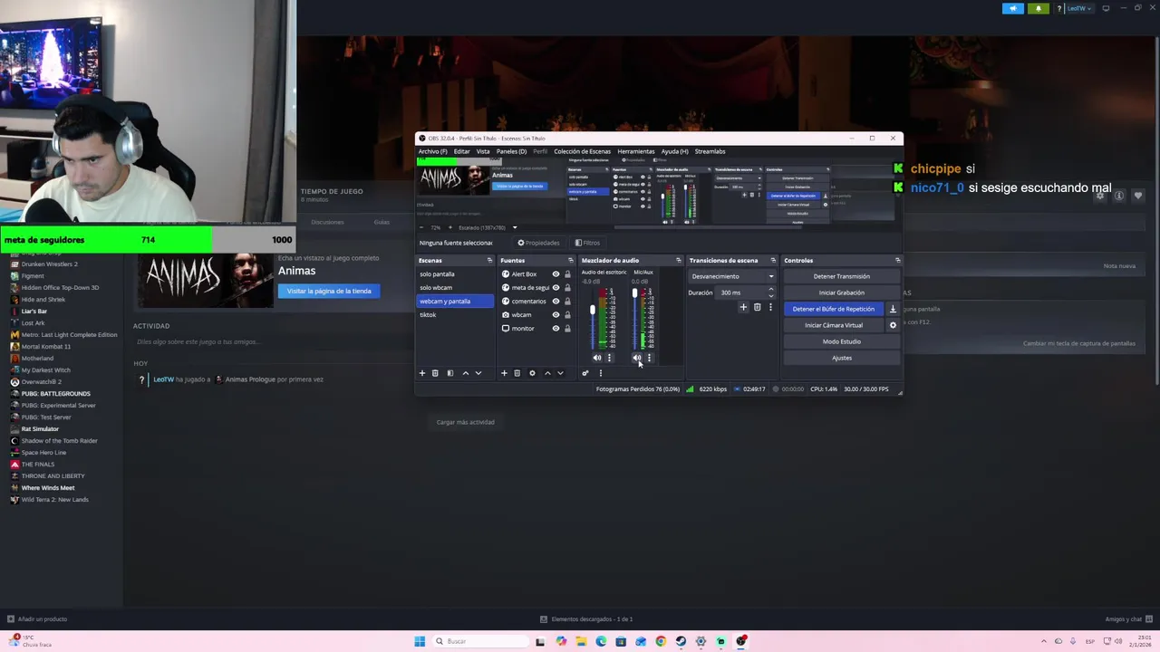Screen dimensions: 1160x652
Task: Toggle visibility of meta de segui source
Action: 556,288
